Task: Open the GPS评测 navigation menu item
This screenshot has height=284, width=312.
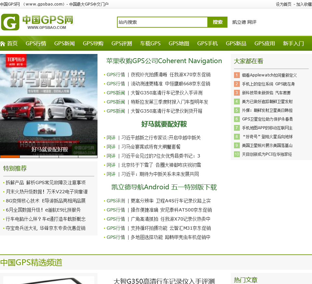Action: pyautogui.click(x=122, y=43)
